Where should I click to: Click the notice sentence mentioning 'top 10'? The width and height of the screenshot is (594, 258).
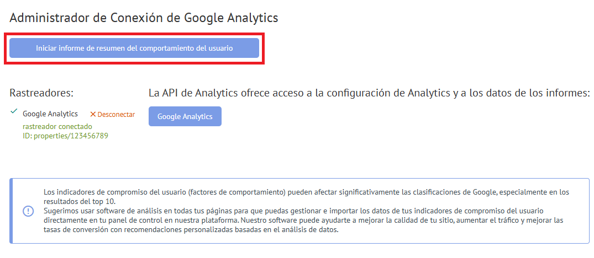point(306,196)
